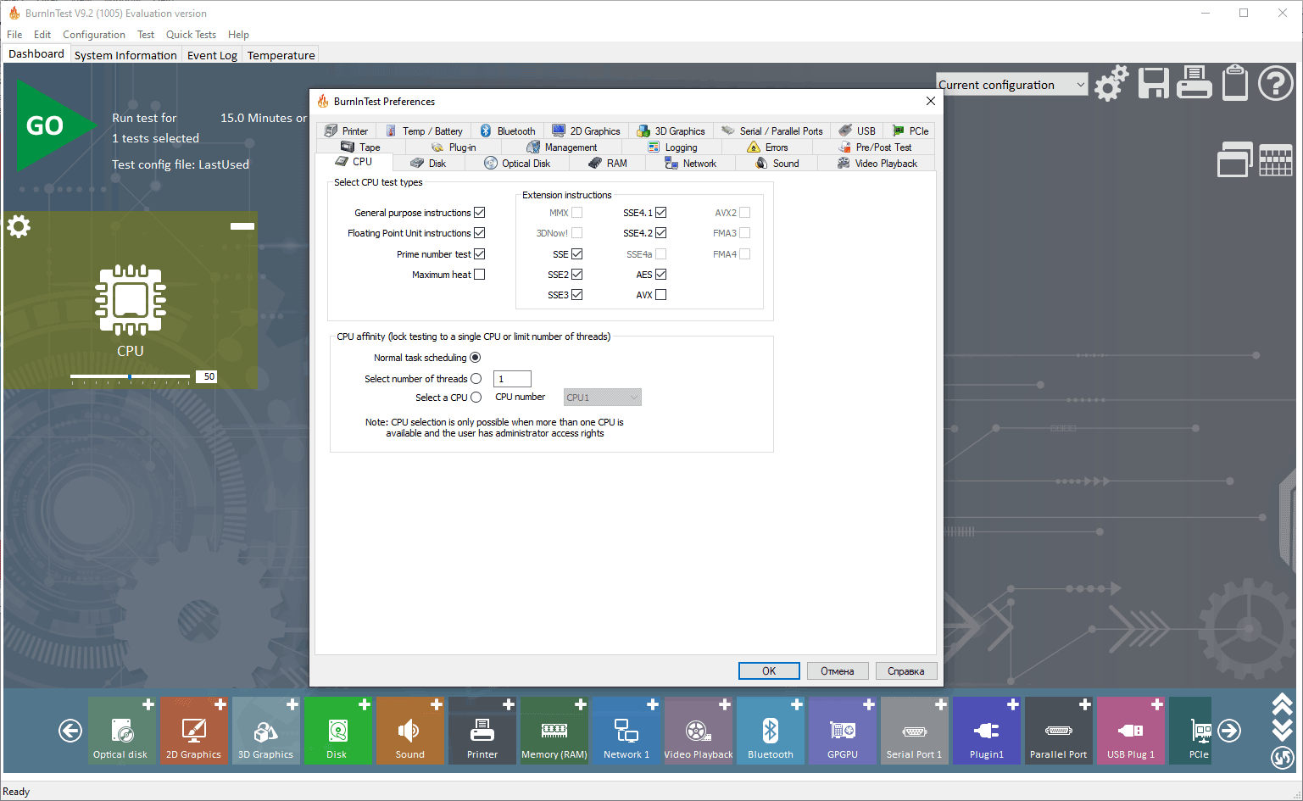Expand the up/down chevrons at bottom right
Image resolution: width=1303 pixels, height=801 pixels.
[x=1283, y=716]
